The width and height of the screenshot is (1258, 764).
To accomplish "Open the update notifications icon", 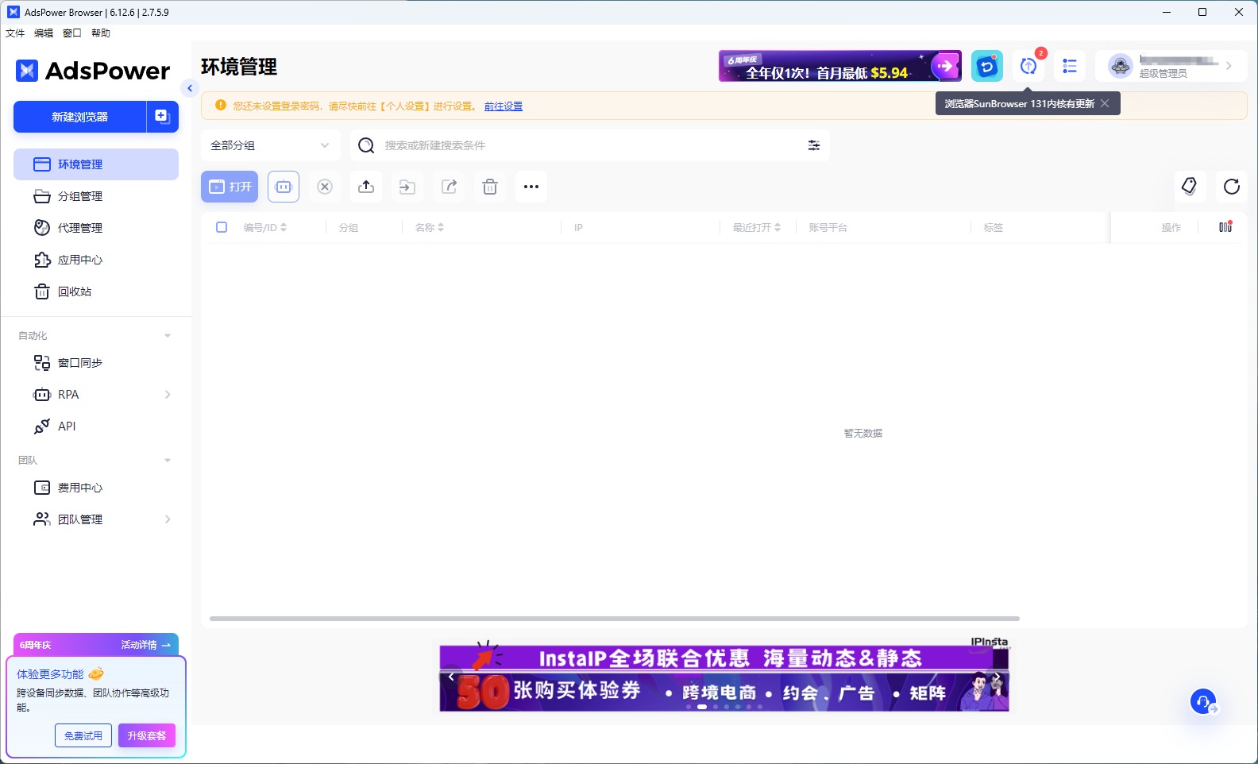I will [x=1028, y=66].
